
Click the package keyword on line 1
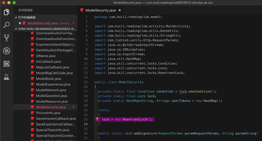[x=101, y=17]
